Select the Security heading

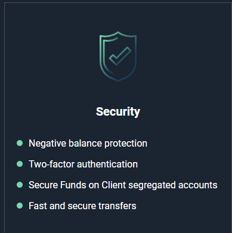118,112
